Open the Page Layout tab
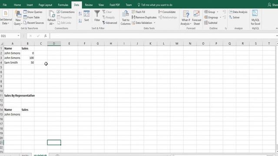The width and height of the screenshot is (278, 156). [x=45, y=5]
